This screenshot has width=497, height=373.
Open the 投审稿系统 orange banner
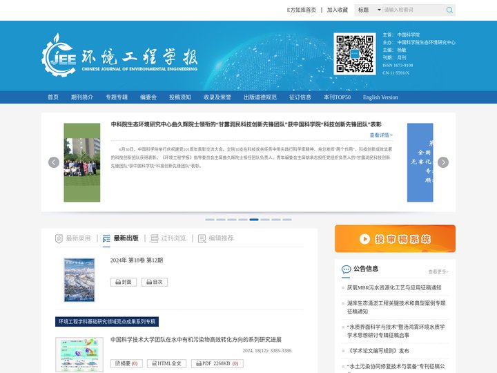[395, 238]
